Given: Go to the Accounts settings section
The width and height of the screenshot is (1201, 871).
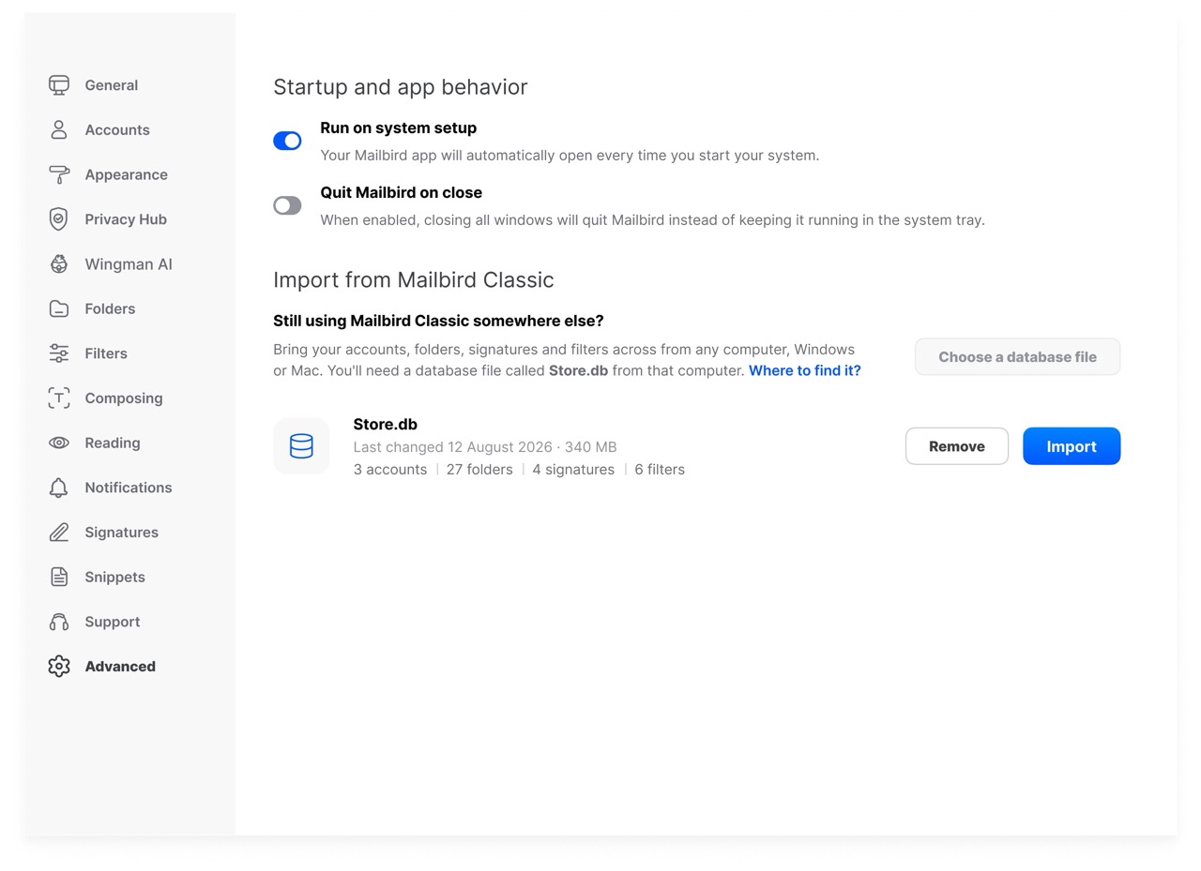Looking at the screenshot, I should pos(117,130).
